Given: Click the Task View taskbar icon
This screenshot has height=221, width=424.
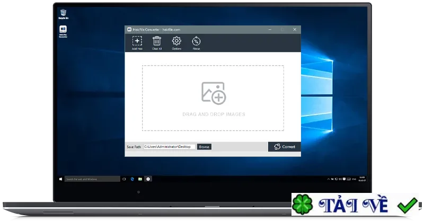Looking at the screenshot, I should click(124, 179).
